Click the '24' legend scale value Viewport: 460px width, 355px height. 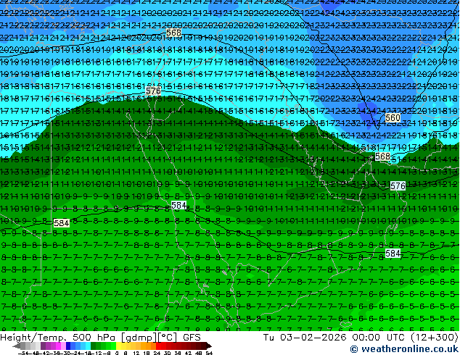pyautogui.click(x=157, y=354)
